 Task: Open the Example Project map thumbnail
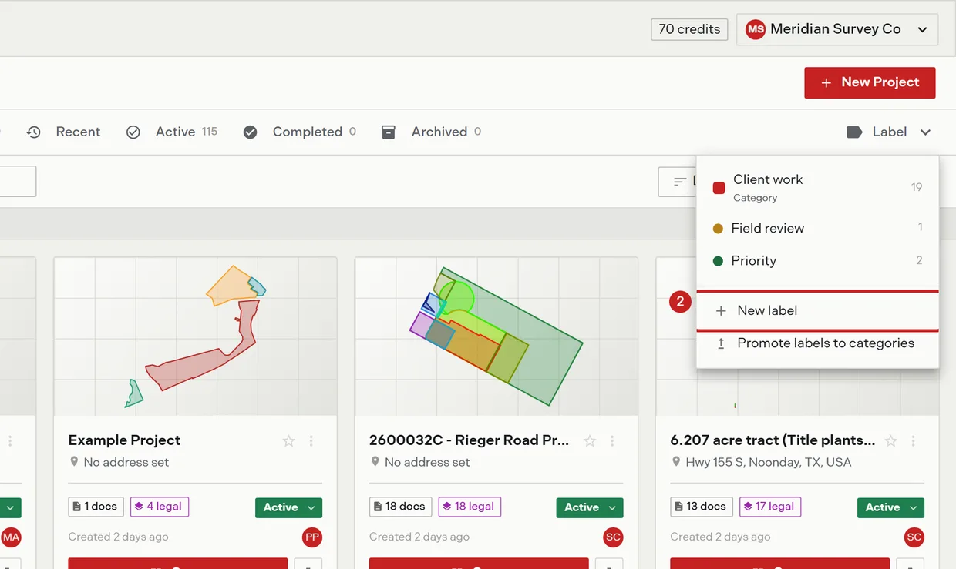pyautogui.click(x=195, y=336)
